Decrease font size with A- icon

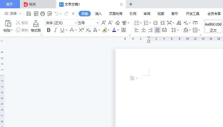[x=110, y=23]
